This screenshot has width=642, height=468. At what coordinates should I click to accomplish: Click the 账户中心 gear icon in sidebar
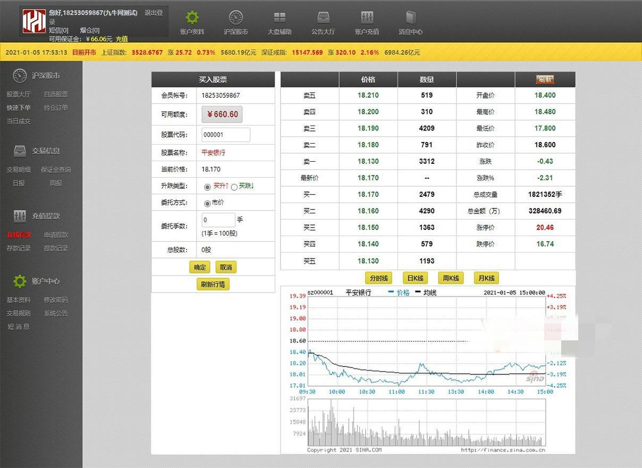click(19, 281)
